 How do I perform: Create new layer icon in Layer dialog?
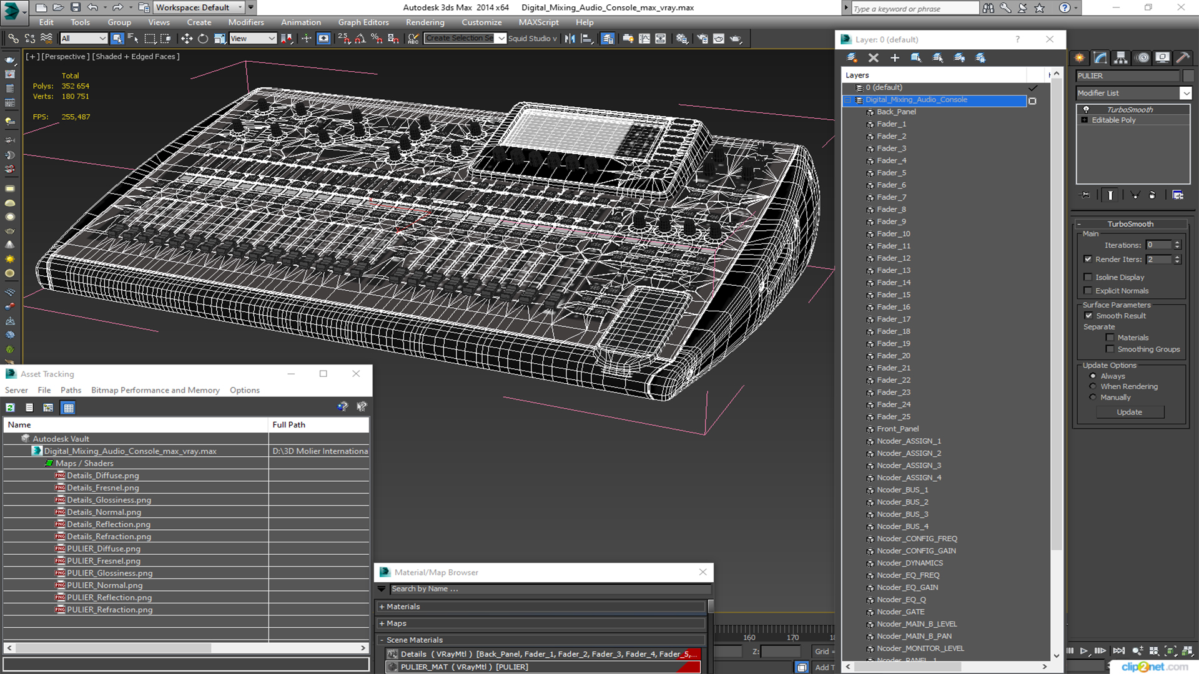pyautogui.click(x=852, y=57)
